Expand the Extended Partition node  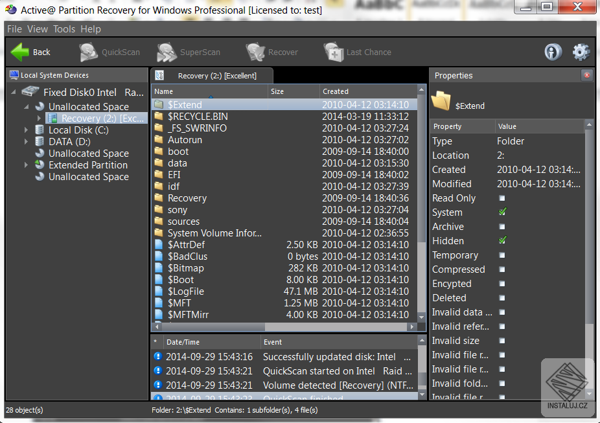[x=26, y=165]
